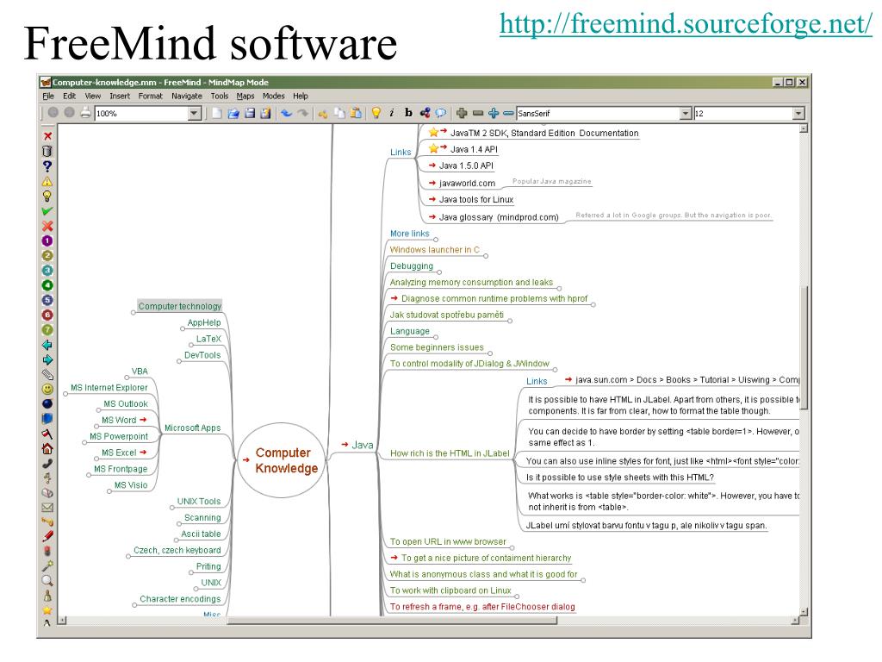Open the freemind.sourceforge.net hyperlink
This screenshot has height=662, width=882.
pyautogui.click(x=686, y=23)
